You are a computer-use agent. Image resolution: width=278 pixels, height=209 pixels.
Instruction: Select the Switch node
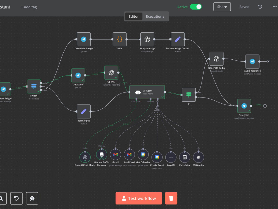click(34, 87)
